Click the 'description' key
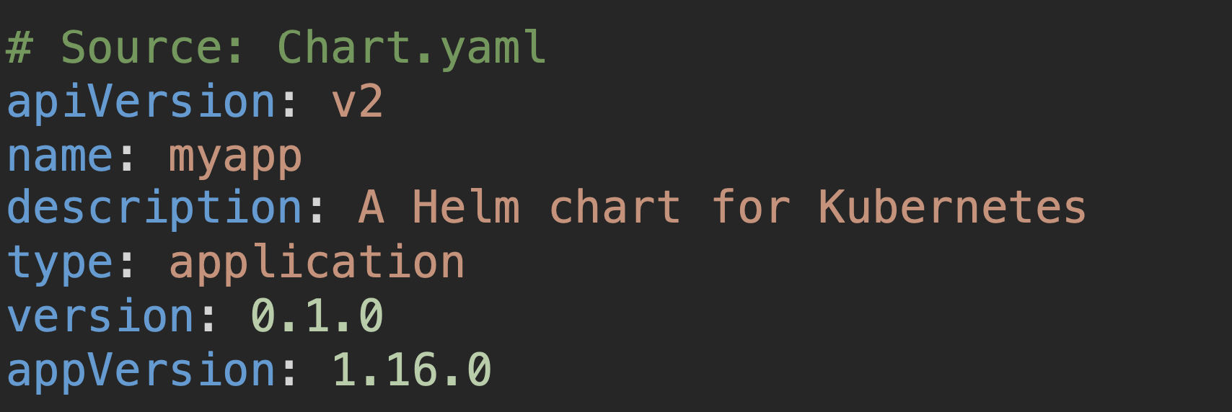Screen dimensions: 1232x412 tap(154, 207)
